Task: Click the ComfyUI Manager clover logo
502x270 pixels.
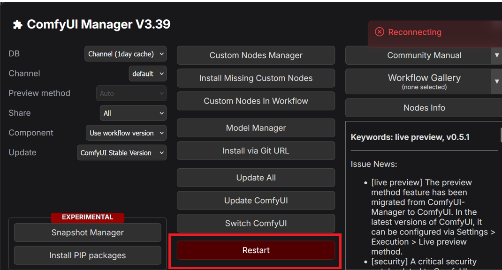Action: 17,24
